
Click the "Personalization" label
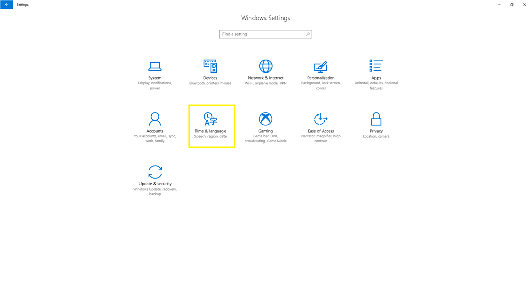click(320, 78)
